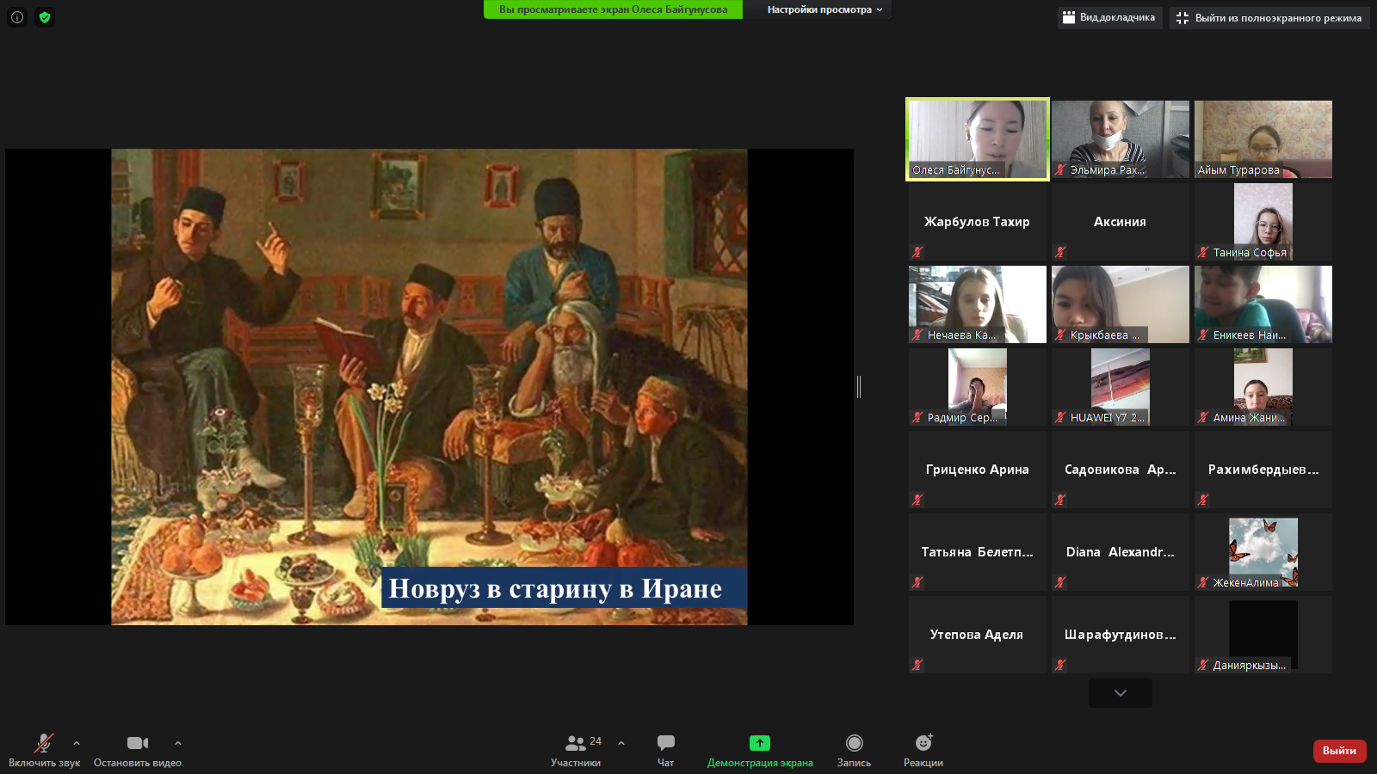Image resolution: width=1377 pixels, height=774 pixels.
Task: Click muted mic icon on Даниярқызы tile
Action: click(x=1203, y=665)
